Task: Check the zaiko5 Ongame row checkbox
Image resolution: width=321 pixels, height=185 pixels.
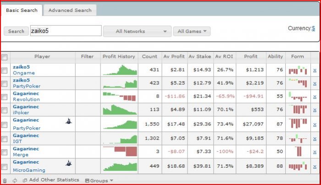Action: 4,71
